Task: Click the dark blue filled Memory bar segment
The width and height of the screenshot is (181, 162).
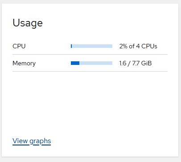Action: pyautogui.click(x=75, y=63)
